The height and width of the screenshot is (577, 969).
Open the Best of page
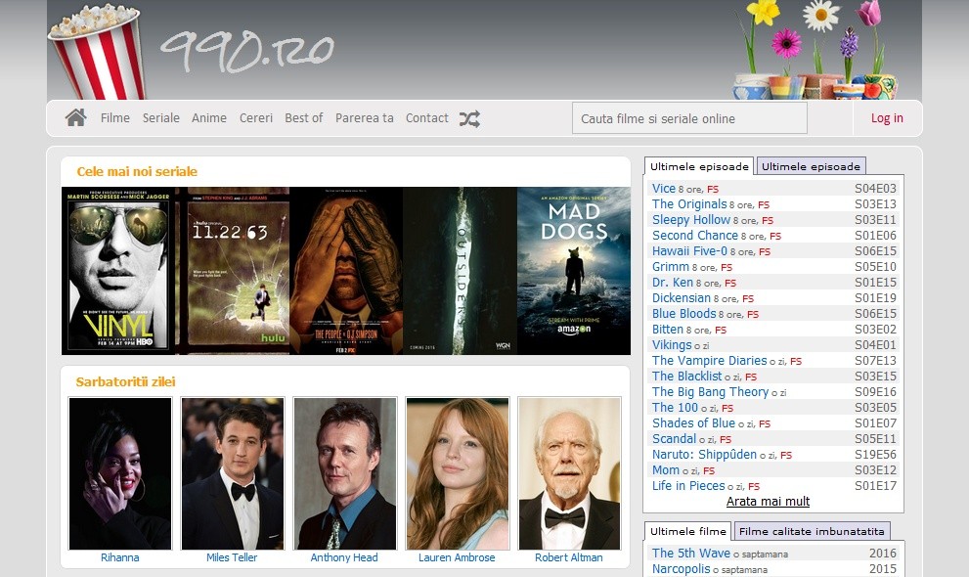(303, 118)
